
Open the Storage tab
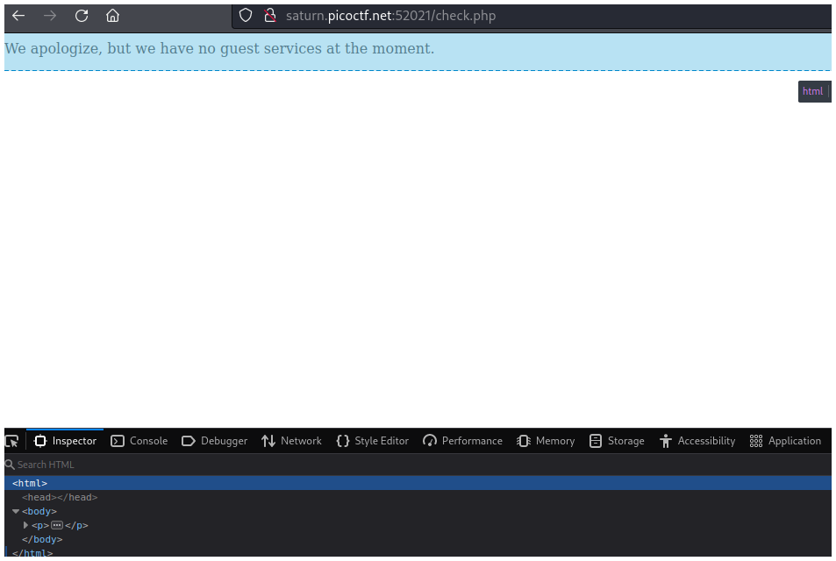click(617, 441)
